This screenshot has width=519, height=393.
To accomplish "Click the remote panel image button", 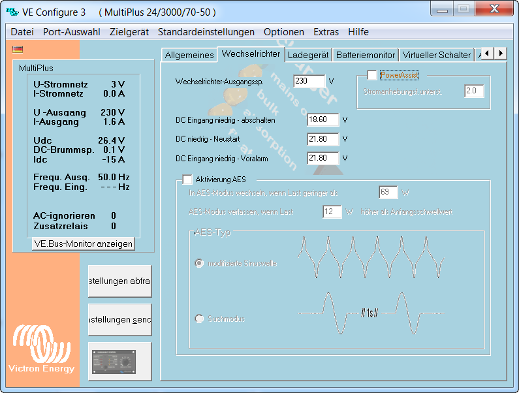I will (119, 360).
